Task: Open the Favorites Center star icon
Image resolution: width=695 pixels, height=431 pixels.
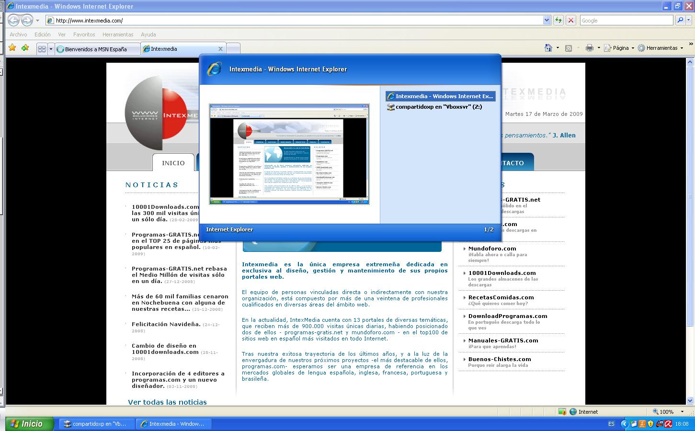Action: [x=12, y=48]
